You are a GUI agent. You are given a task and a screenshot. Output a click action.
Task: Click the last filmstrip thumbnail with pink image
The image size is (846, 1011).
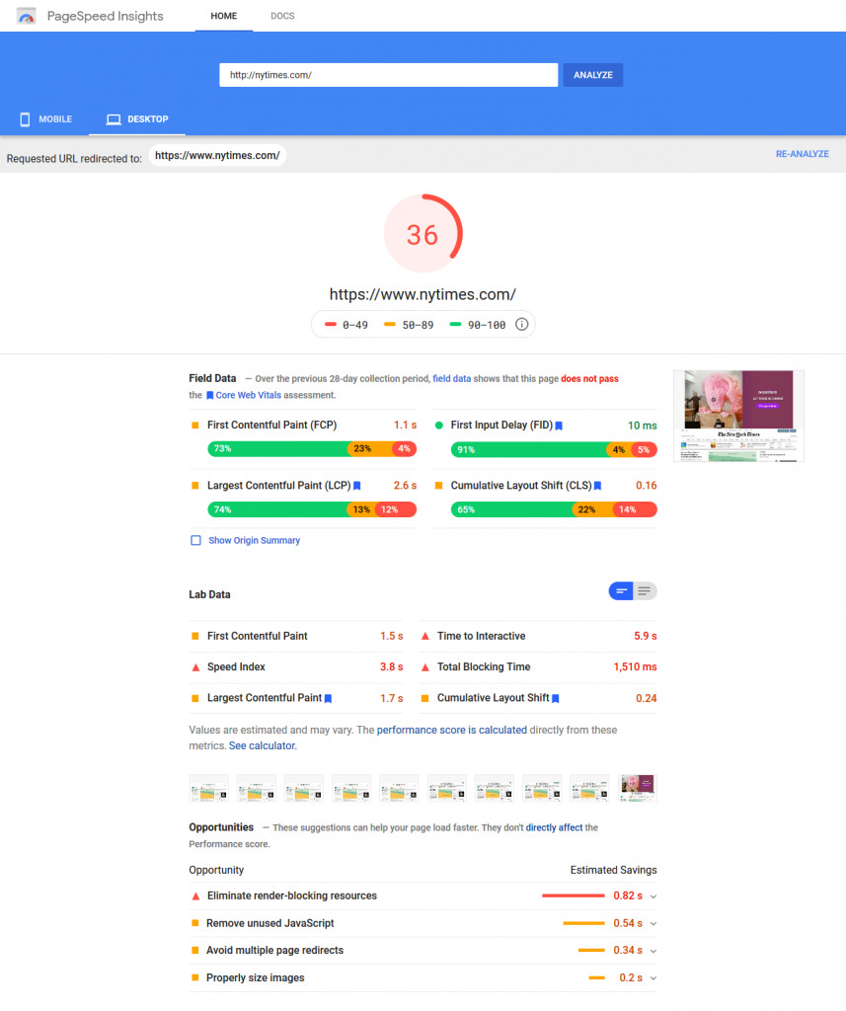point(637,788)
